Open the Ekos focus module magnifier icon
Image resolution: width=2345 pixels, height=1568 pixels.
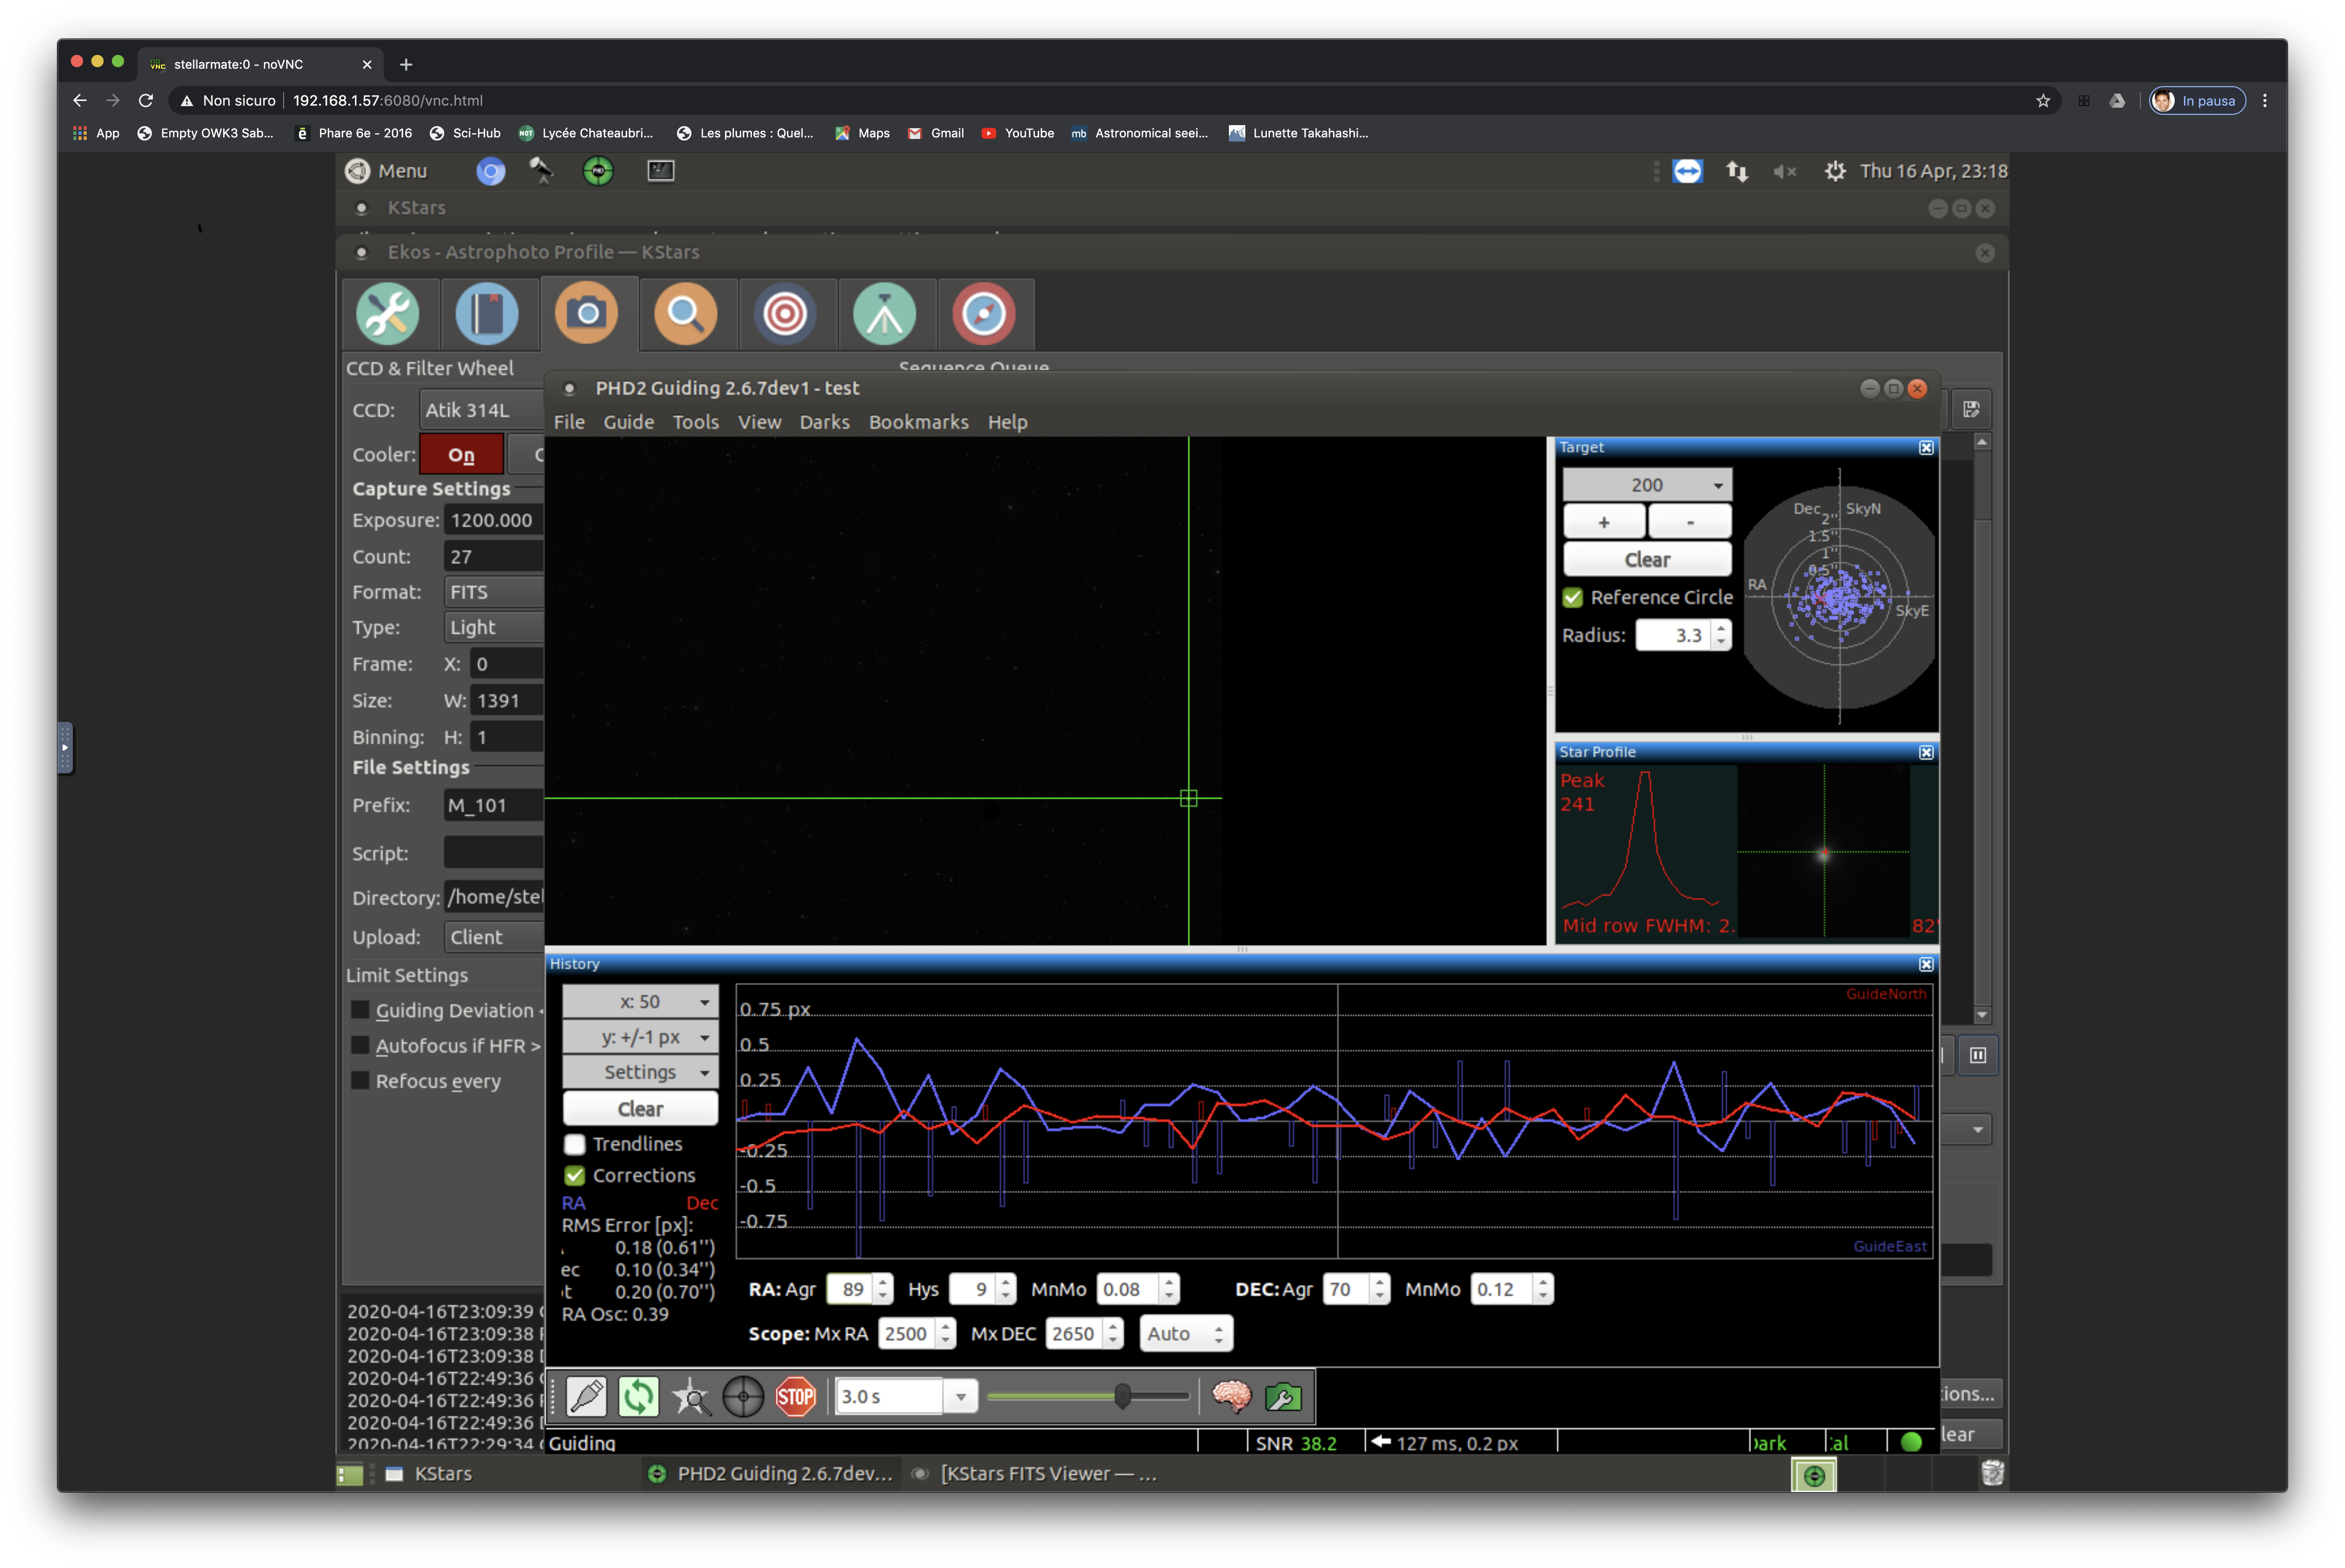pyautogui.click(x=685, y=314)
